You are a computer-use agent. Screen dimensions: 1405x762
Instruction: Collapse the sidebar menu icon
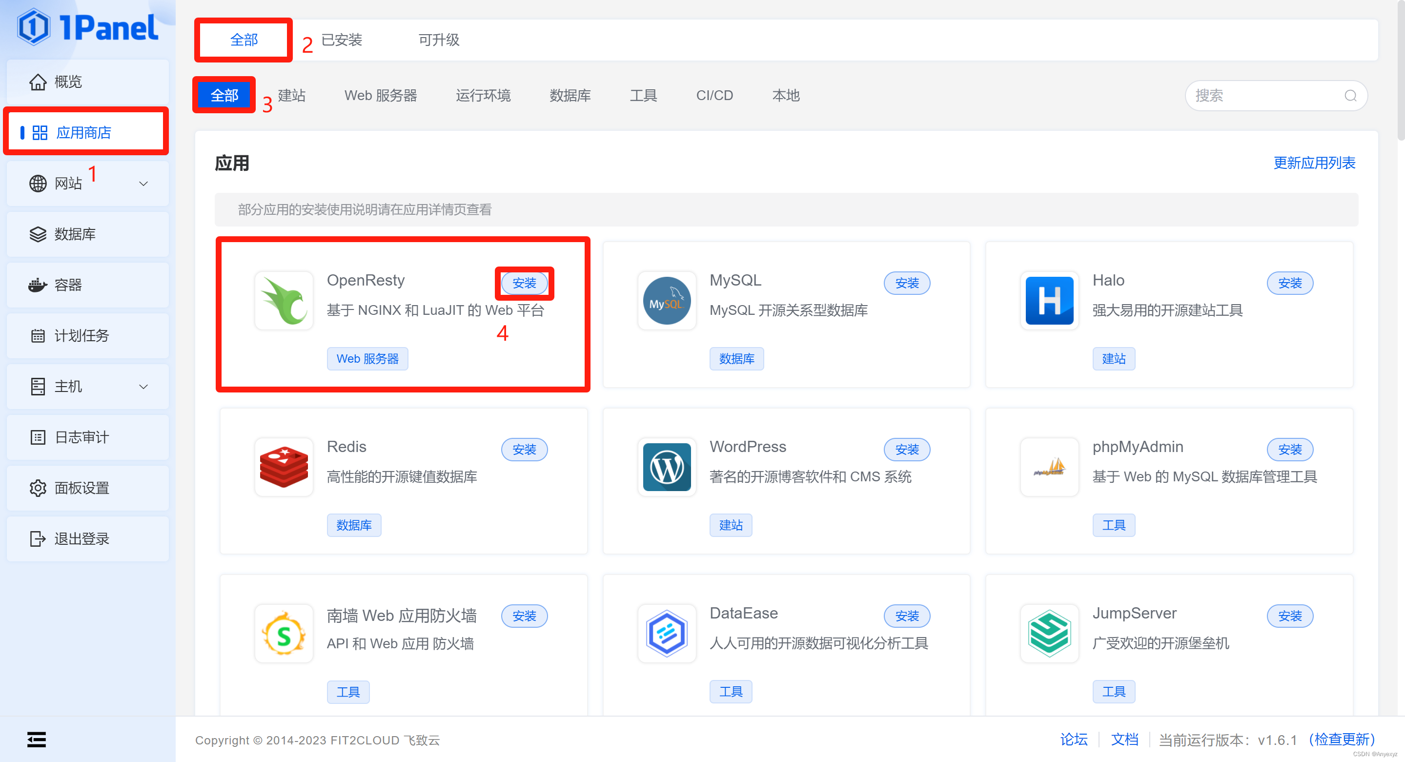click(x=37, y=739)
